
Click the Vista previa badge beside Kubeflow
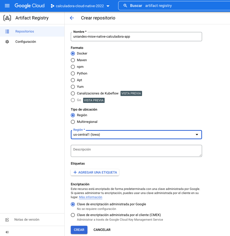pos(131,93)
